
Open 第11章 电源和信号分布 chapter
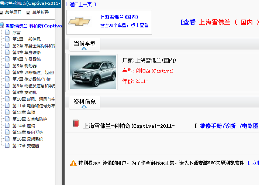coord(34,106)
